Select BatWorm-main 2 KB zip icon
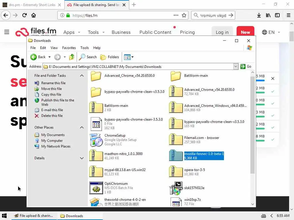Screen dimensions: 294x220 pyautogui.click(x=96, y=107)
